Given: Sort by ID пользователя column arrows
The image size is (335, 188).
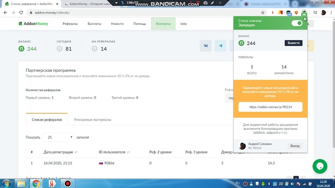Looking at the screenshot, I should 128,152.
